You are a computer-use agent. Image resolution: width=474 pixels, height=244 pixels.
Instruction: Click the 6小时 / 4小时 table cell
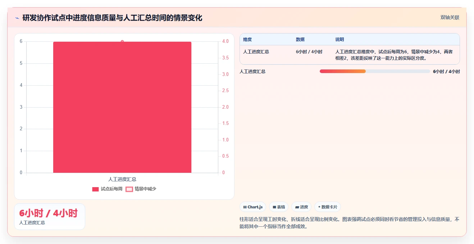pyautogui.click(x=309, y=52)
